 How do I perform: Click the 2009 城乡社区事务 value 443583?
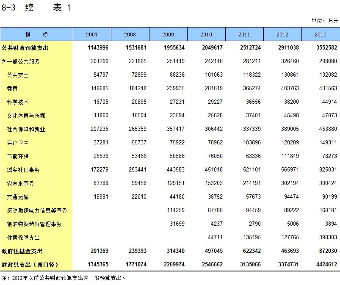pos(176,170)
